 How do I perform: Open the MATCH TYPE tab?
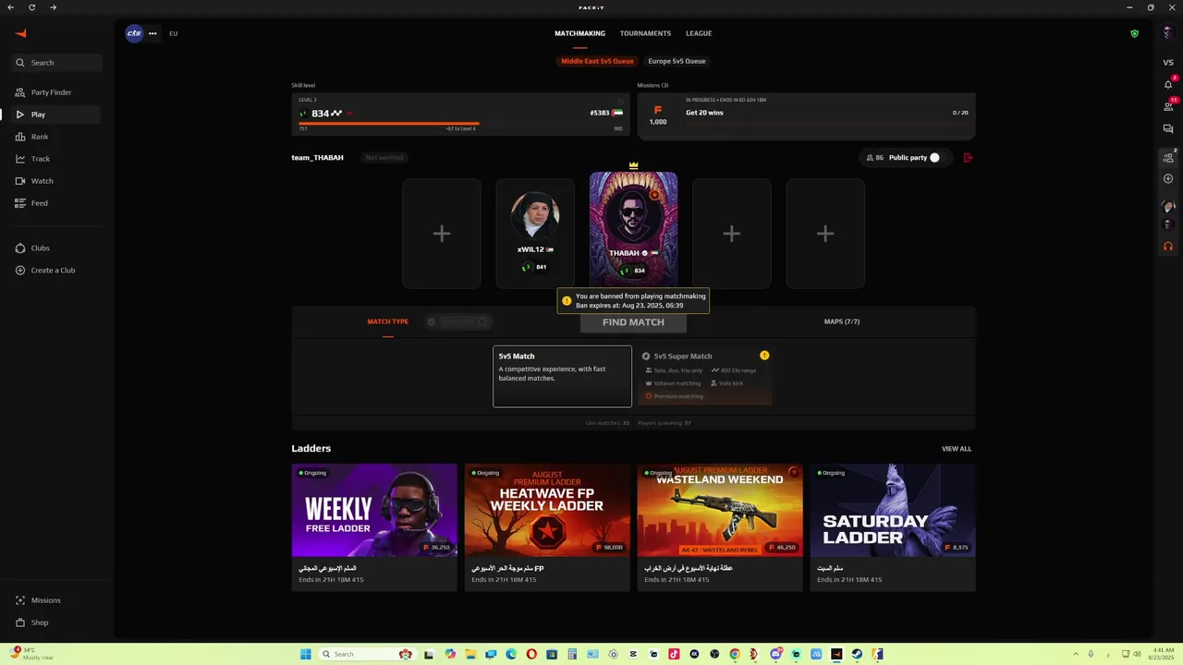tap(387, 321)
